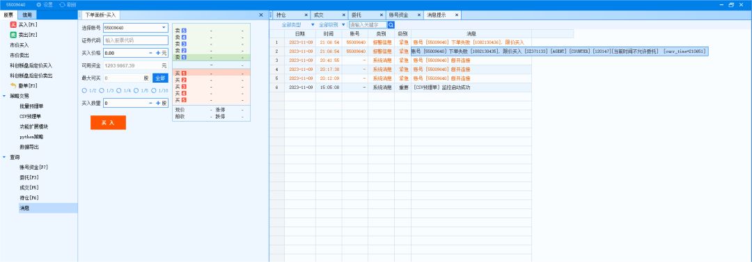752x262 pixels.
Task: Open the 账号资金 tab
Action: 398,15
